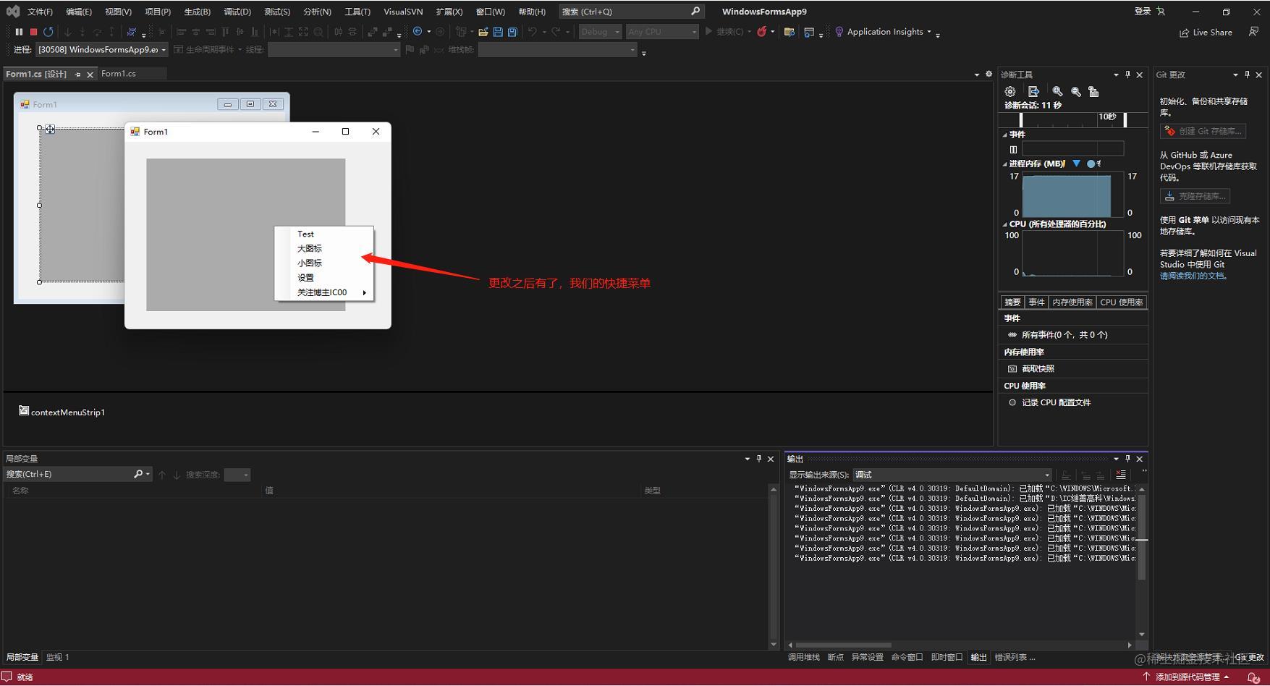1270x686 pixels.
Task: Open diagnostic tools settings gear
Action: [1010, 92]
